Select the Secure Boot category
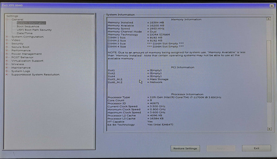Image resolution: width=277 pixels, height=159 pixels. pyautogui.click(x=20, y=47)
